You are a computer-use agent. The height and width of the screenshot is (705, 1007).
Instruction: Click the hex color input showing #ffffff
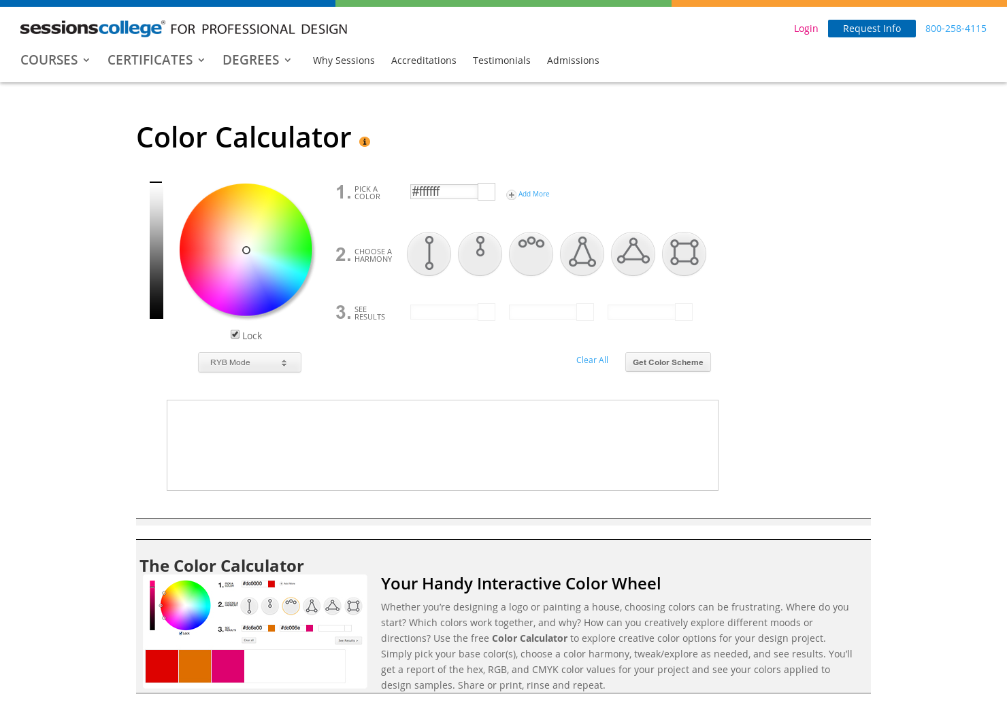(444, 192)
